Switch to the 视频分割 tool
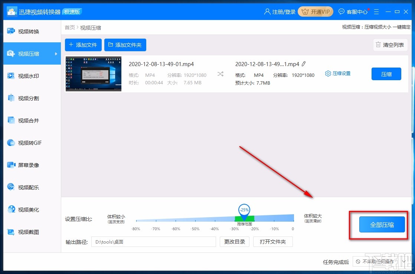This screenshot has width=415, height=274. point(29,98)
